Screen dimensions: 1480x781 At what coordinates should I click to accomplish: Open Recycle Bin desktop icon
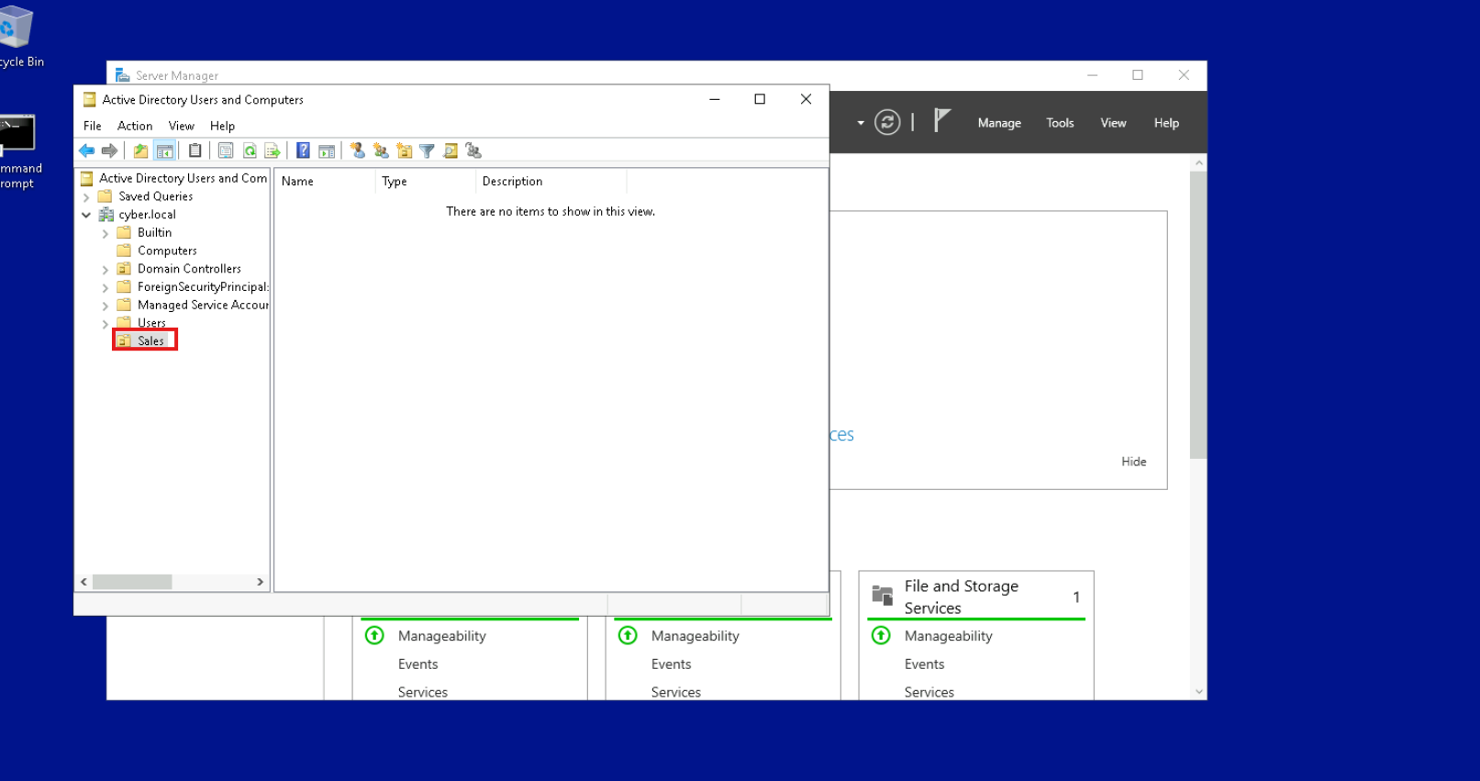pos(16,26)
